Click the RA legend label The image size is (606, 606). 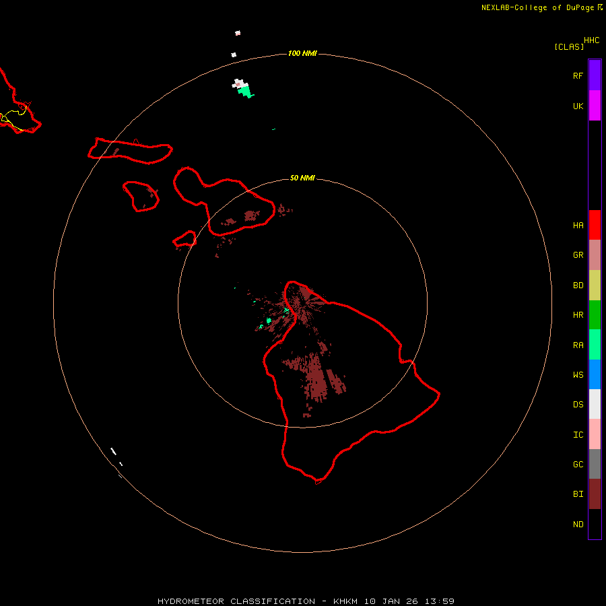pos(578,345)
